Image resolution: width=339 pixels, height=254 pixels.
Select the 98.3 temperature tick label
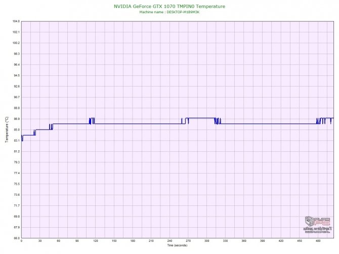click(17, 54)
